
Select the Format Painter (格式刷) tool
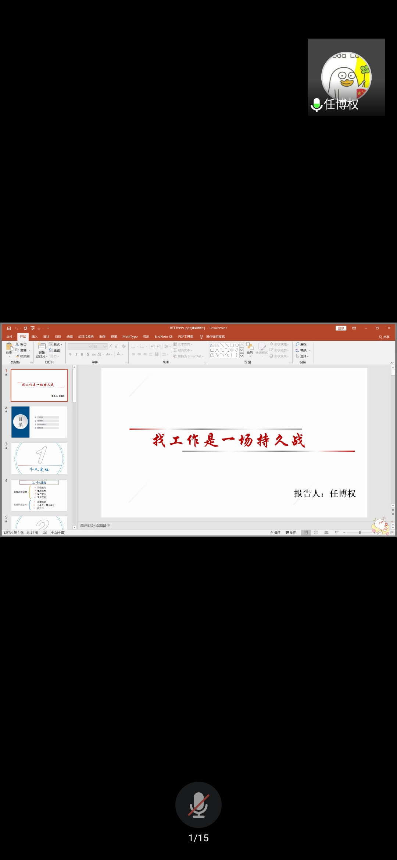tap(23, 356)
